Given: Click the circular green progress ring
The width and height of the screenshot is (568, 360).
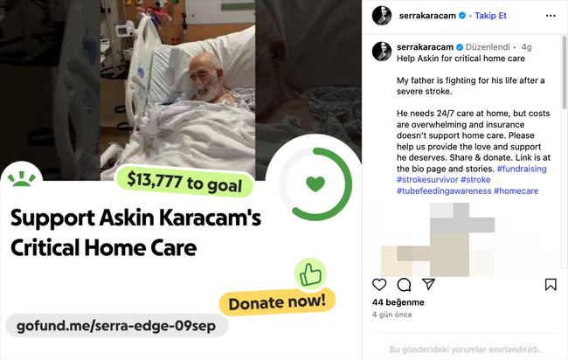Looking at the screenshot, I should click(x=315, y=184).
